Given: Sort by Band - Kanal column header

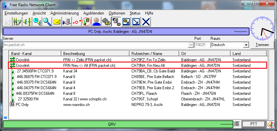Looking at the screenshot, I should pyautogui.click(x=35, y=53).
